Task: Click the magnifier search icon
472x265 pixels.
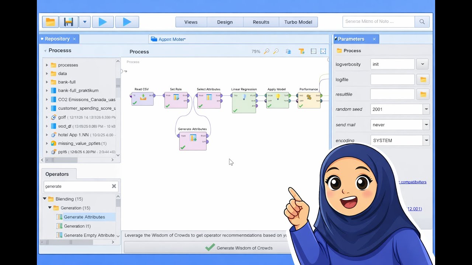Action: [422, 22]
